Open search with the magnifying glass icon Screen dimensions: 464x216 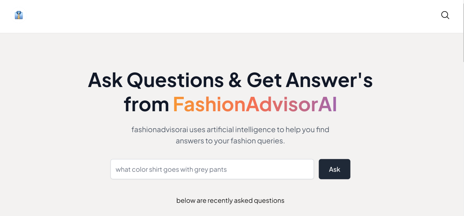445,15
